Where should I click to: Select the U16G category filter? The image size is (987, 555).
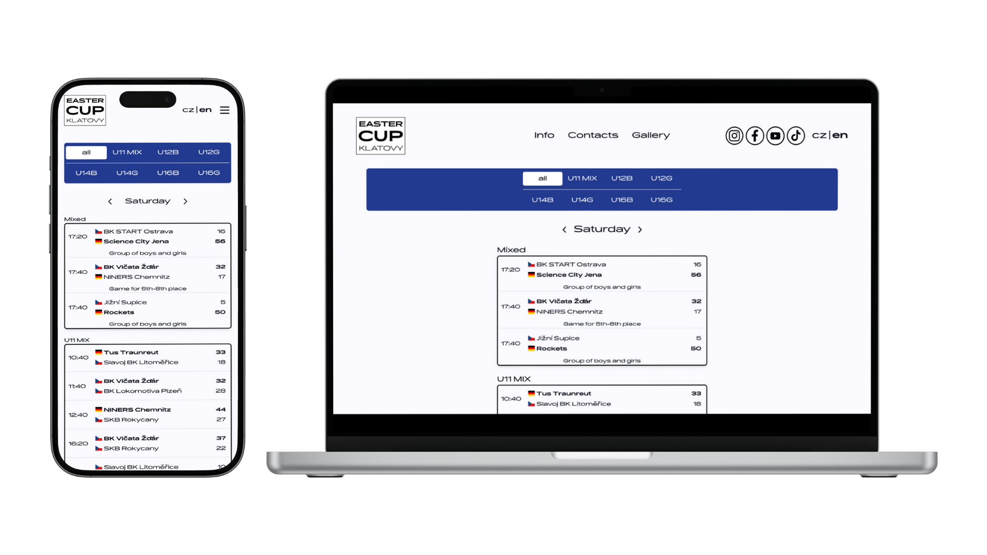(x=661, y=199)
